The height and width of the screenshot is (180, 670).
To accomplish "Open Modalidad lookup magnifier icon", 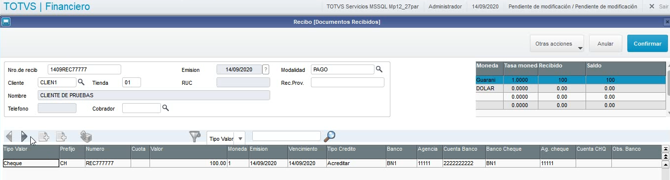I will 379,69.
